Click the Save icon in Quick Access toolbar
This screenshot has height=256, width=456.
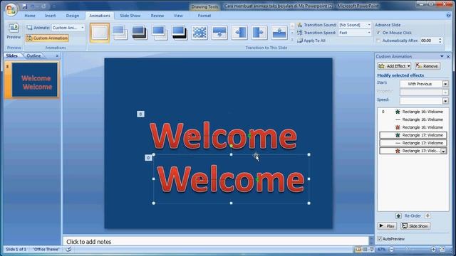[25, 6]
